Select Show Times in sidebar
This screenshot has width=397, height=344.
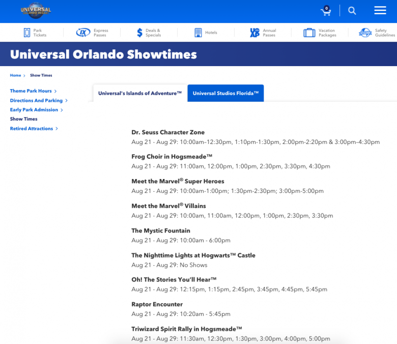(x=23, y=119)
